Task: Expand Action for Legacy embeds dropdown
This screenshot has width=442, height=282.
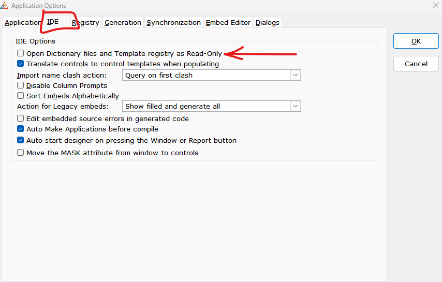Action: click(295, 106)
